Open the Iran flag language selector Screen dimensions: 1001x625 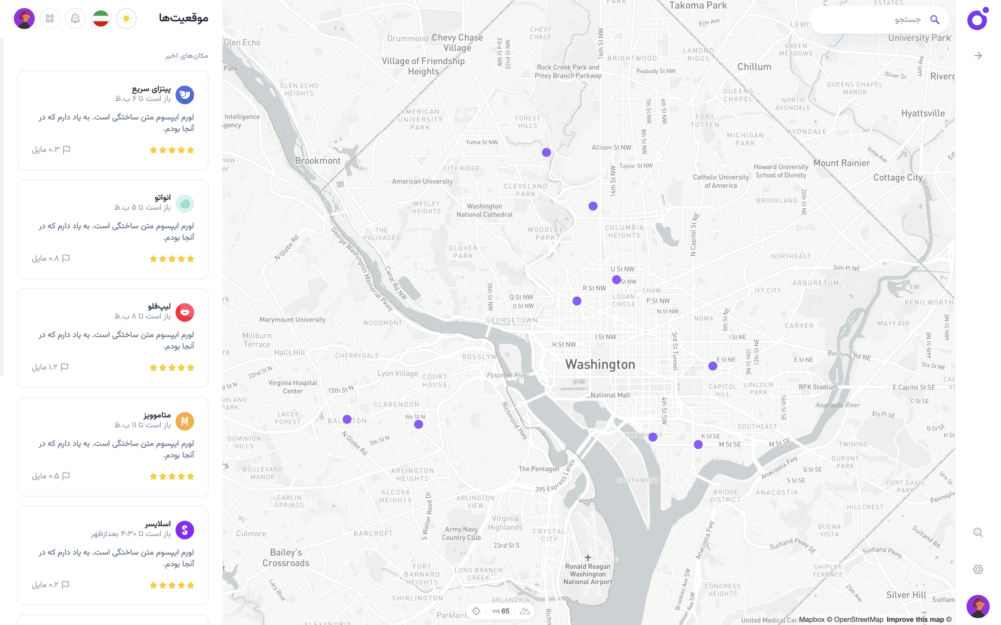[101, 19]
